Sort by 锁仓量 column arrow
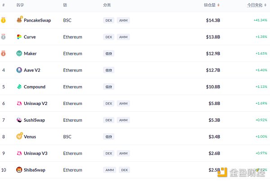The image size is (270, 182). tap(219, 5)
